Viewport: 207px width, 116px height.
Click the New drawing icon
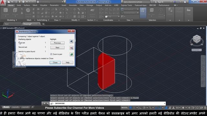(x=9, y=2)
